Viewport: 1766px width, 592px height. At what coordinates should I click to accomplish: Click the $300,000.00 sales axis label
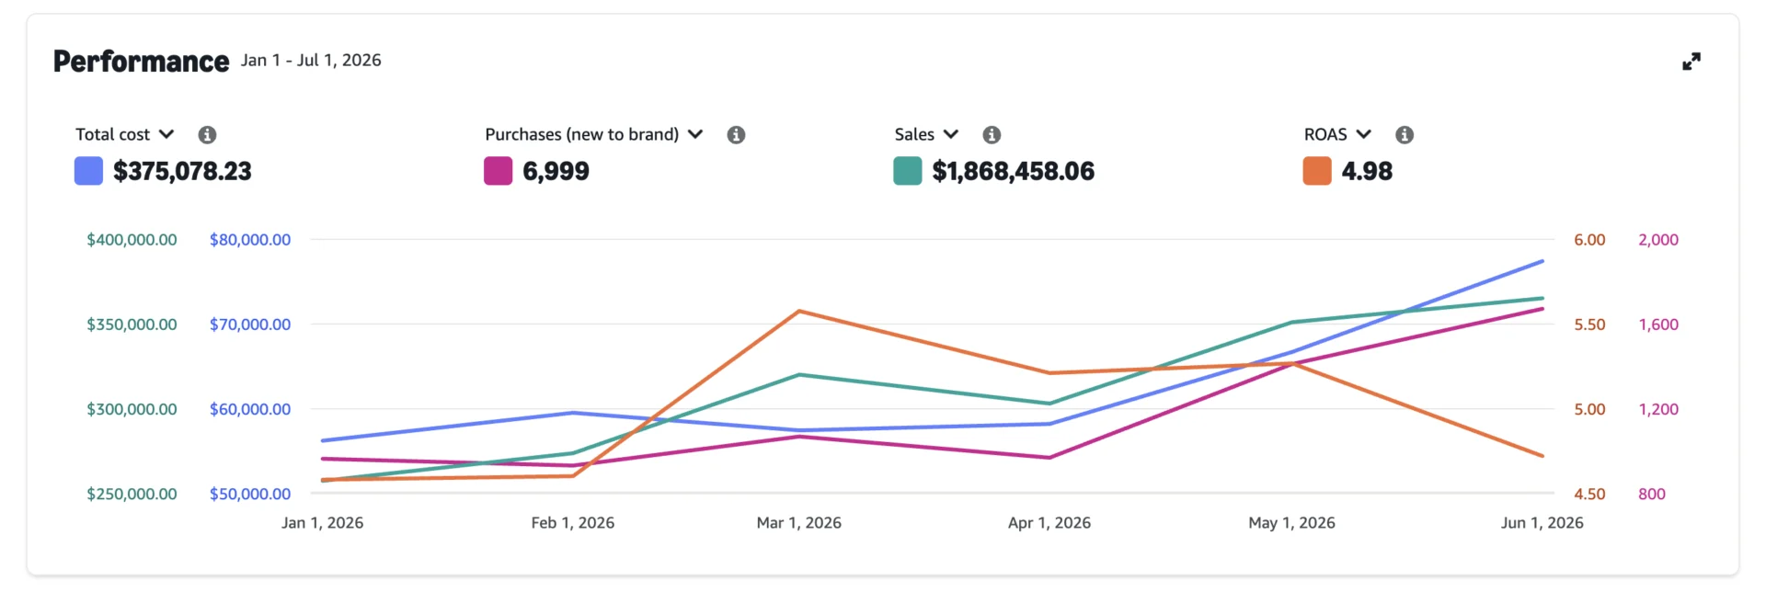pos(132,409)
